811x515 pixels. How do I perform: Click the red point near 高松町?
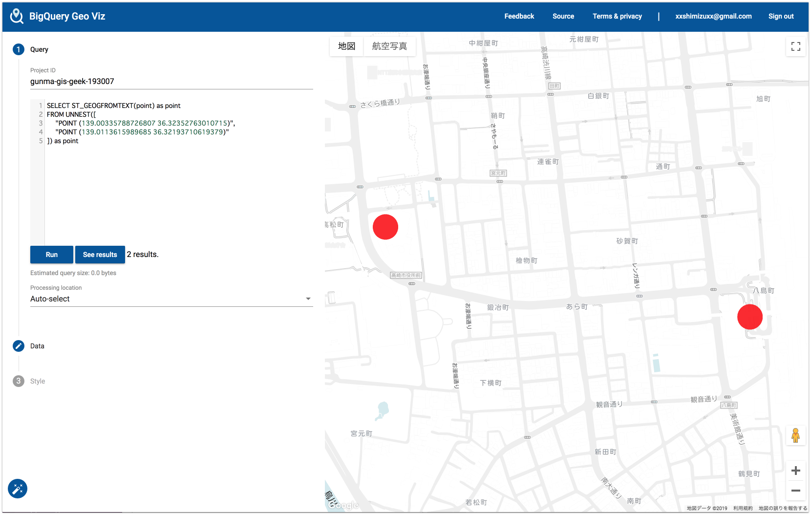(x=385, y=227)
